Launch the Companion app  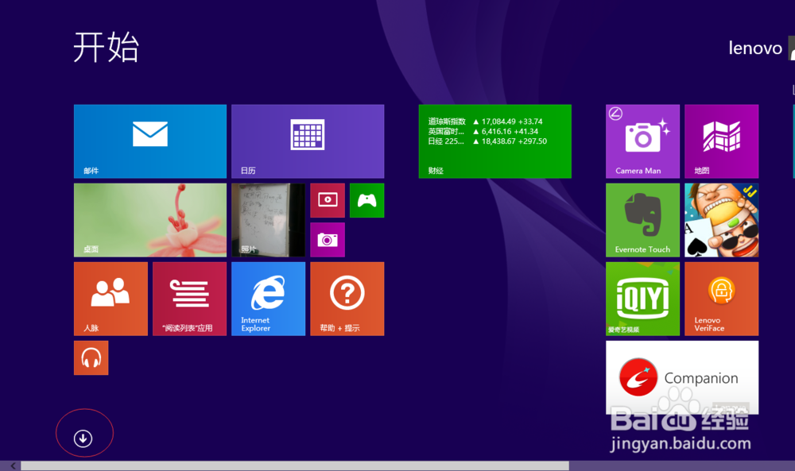click(681, 377)
